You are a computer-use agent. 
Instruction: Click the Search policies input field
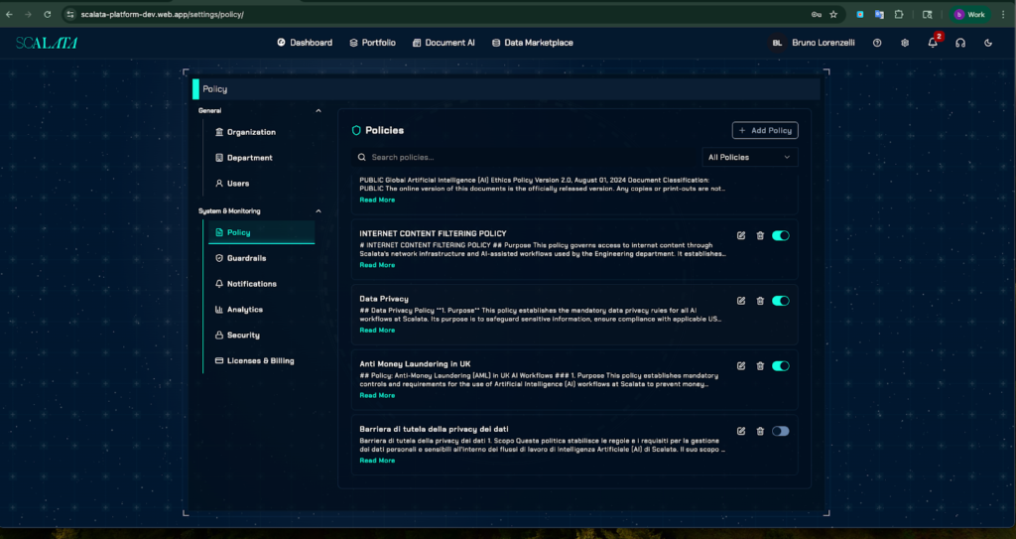pos(526,157)
